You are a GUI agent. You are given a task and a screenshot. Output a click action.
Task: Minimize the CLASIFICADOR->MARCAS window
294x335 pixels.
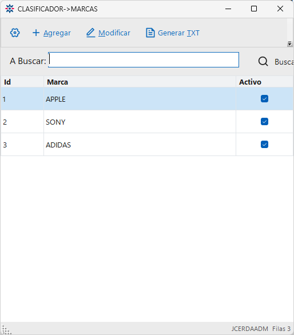click(228, 9)
